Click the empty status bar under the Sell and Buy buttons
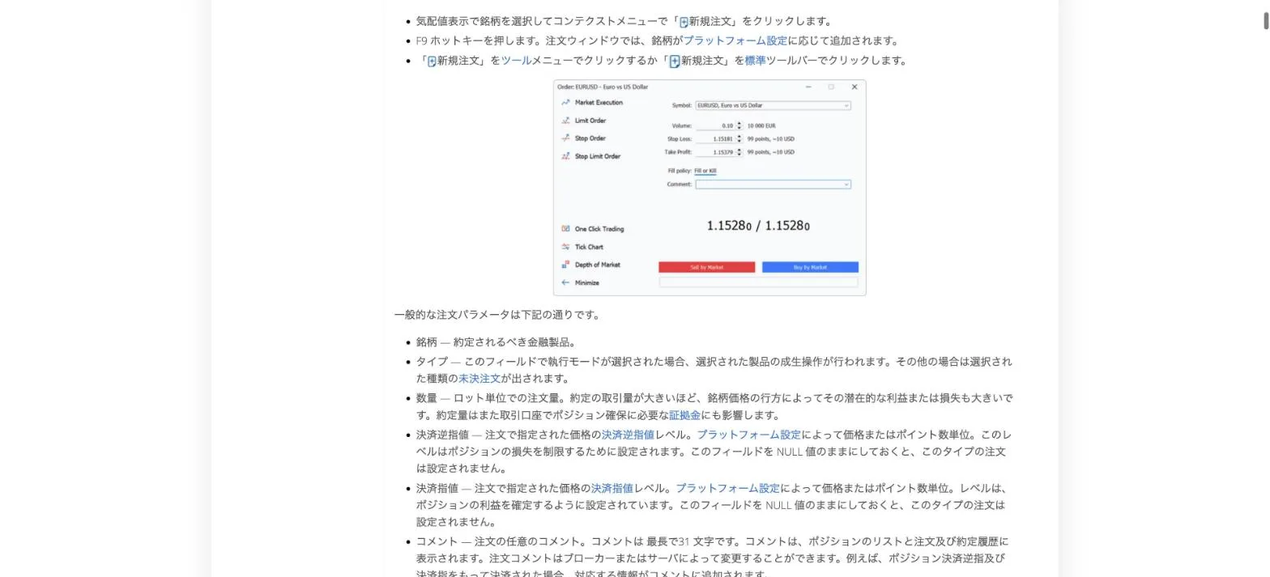The height and width of the screenshot is (577, 1270). (x=758, y=282)
